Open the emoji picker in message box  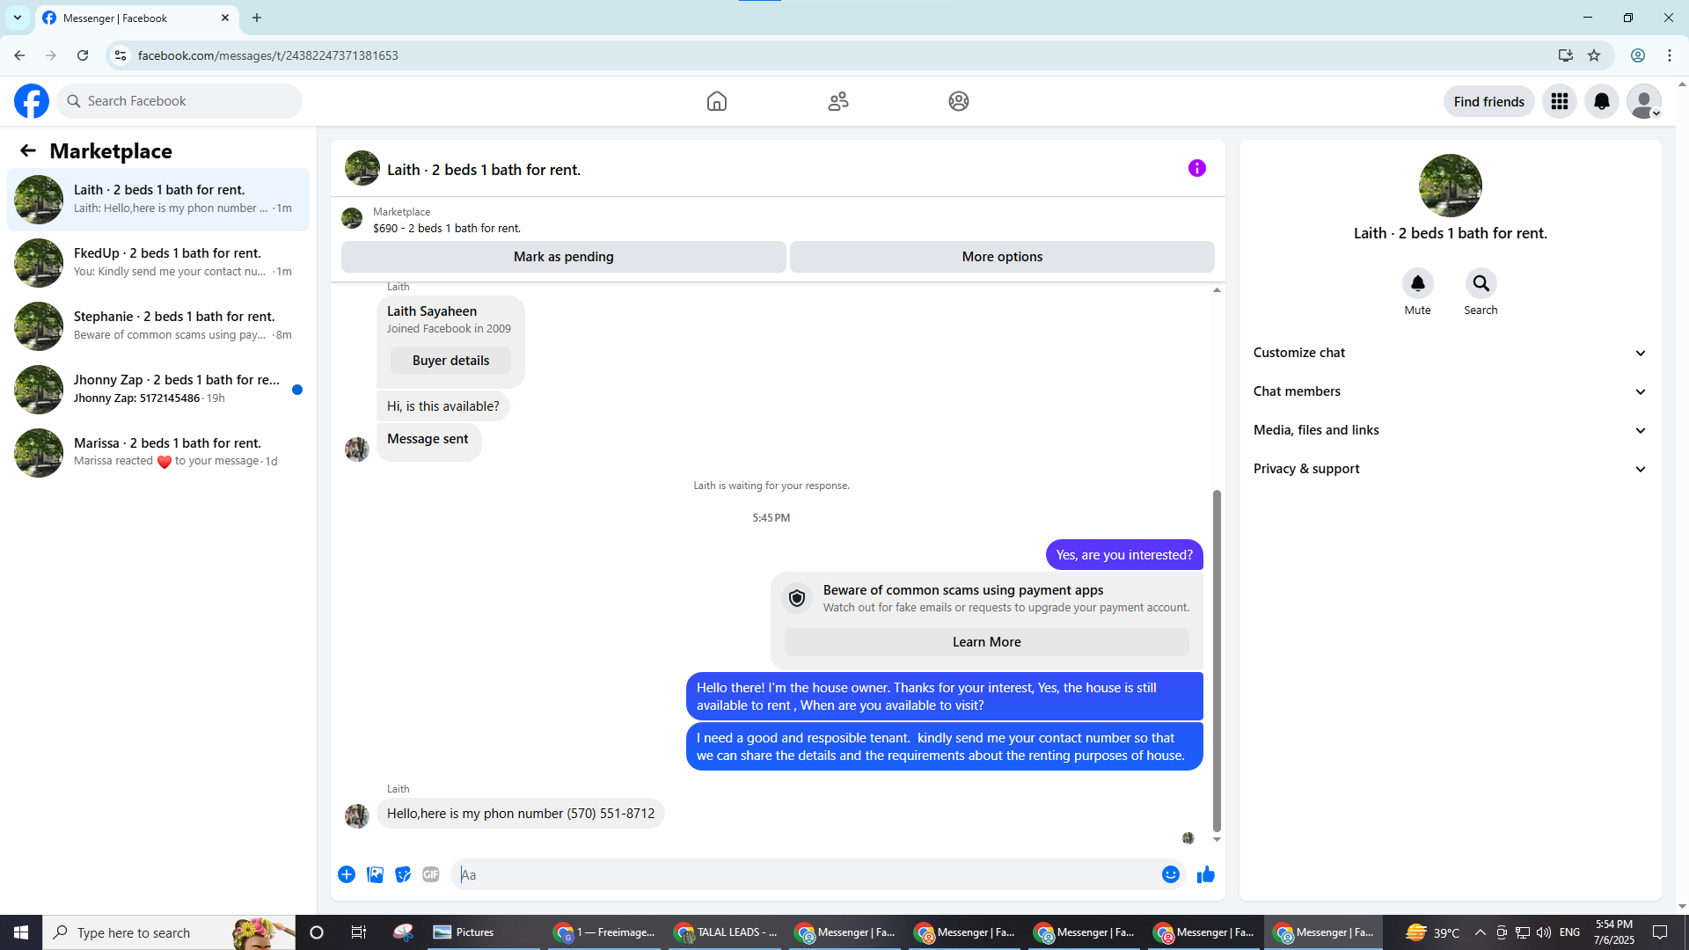pyautogui.click(x=1171, y=874)
